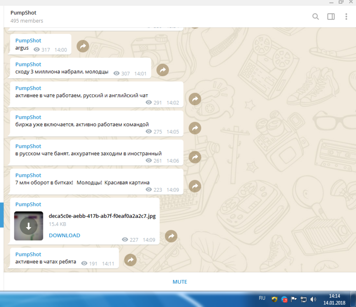The height and width of the screenshot is (307, 356).
Task: Click the download arrow on the image thumbnail
Action: (x=29, y=225)
